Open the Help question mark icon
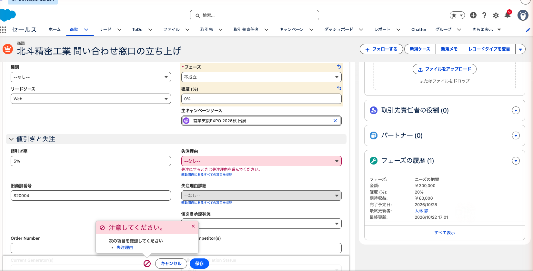 pos(484,15)
